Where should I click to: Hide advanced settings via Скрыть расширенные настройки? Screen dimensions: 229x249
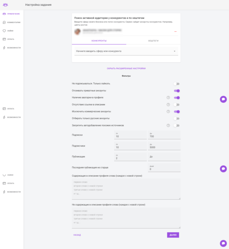click(x=126, y=68)
